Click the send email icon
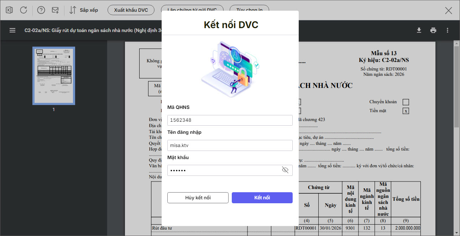The image size is (460, 236). 55,10
